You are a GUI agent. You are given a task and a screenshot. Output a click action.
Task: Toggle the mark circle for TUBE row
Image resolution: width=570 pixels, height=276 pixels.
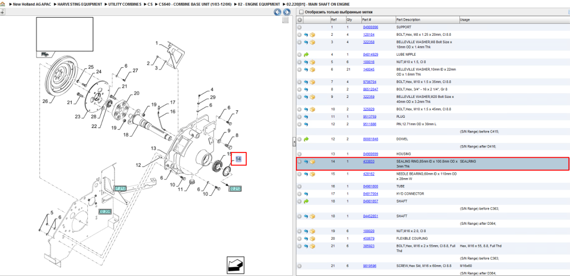pos(300,186)
